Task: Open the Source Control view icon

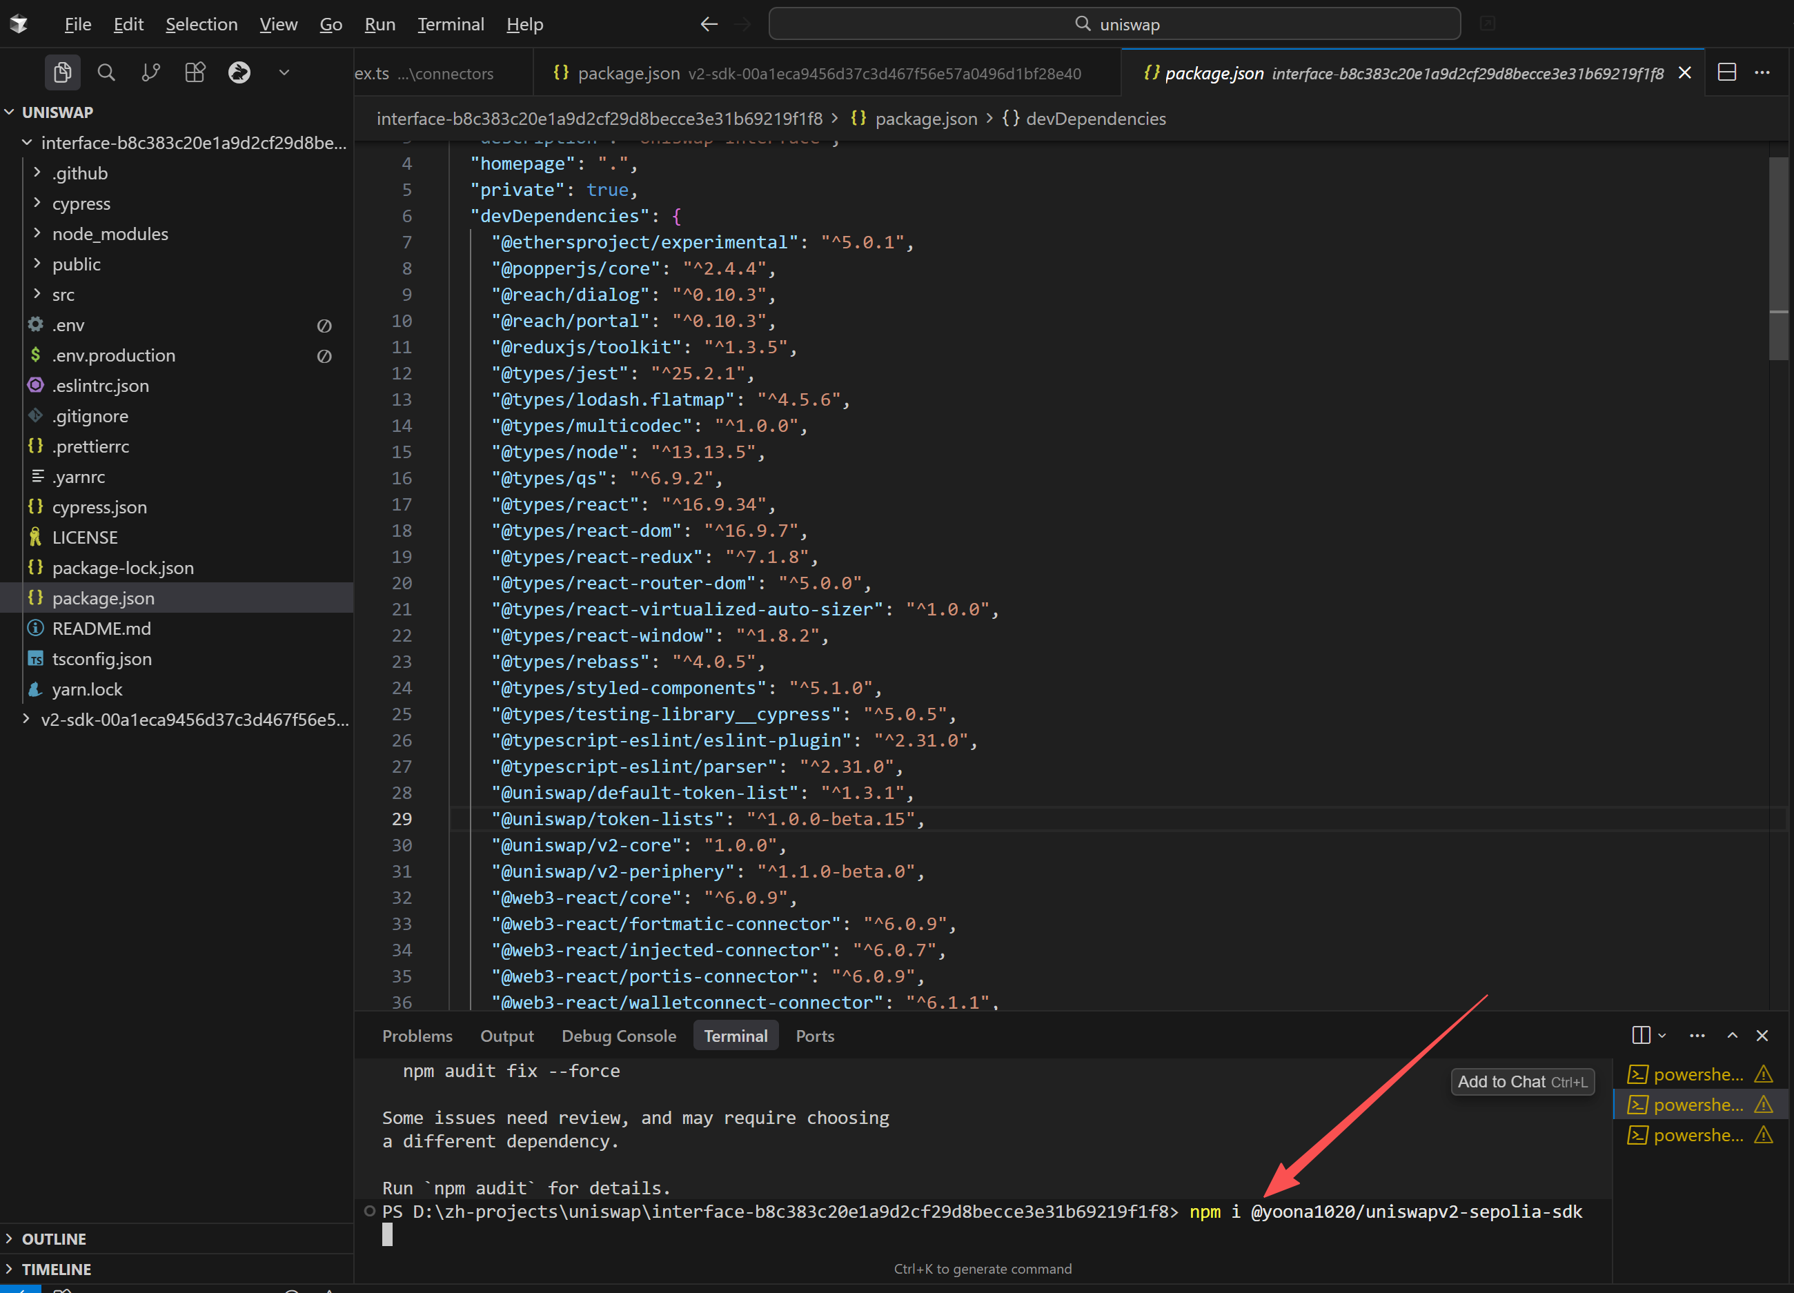Action: click(150, 72)
